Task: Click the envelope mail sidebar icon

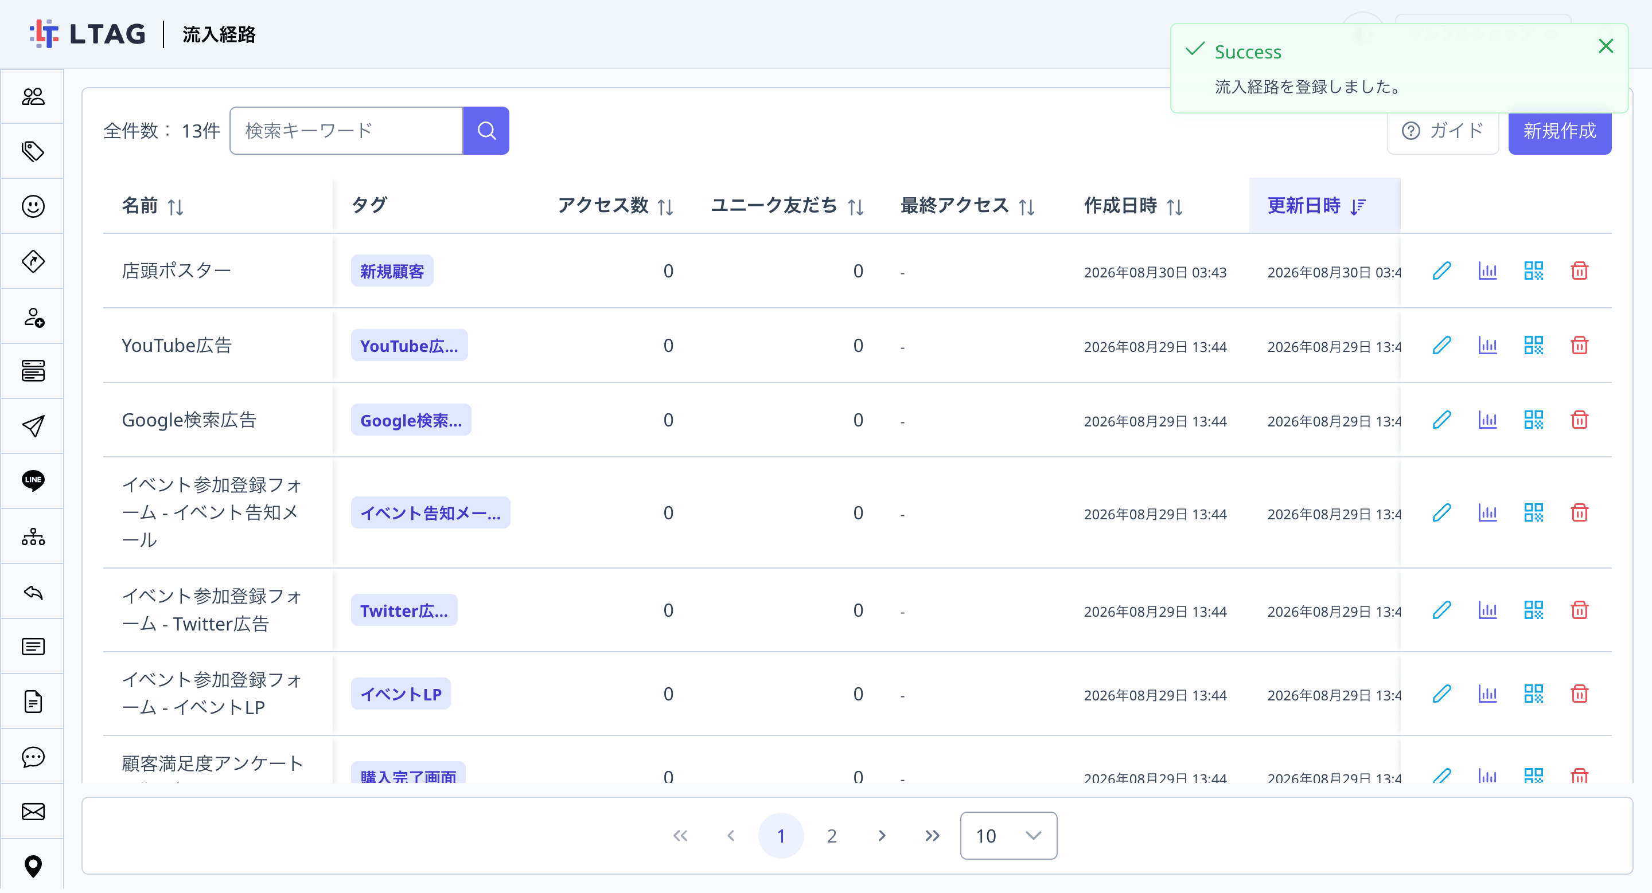Action: tap(33, 812)
